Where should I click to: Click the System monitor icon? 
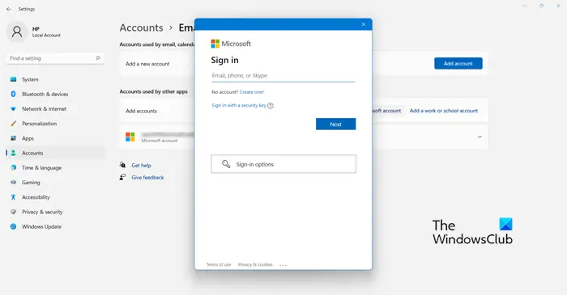click(x=14, y=79)
